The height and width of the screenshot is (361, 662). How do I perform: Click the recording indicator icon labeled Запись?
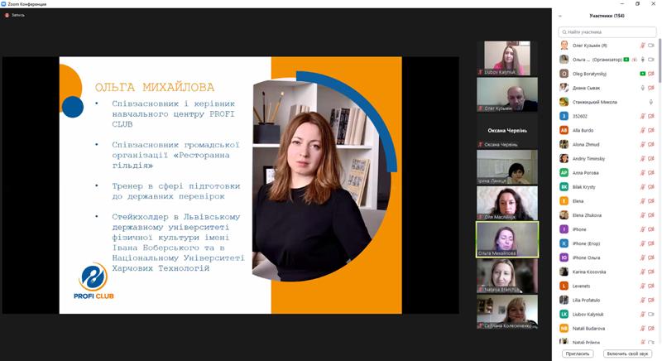pos(7,15)
